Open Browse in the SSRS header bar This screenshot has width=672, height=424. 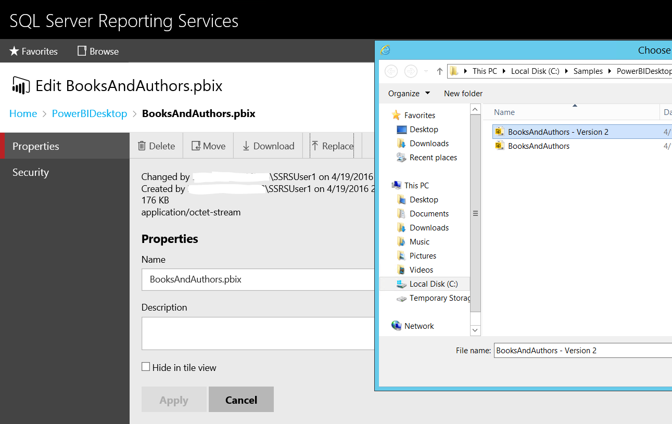click(98, 51)
